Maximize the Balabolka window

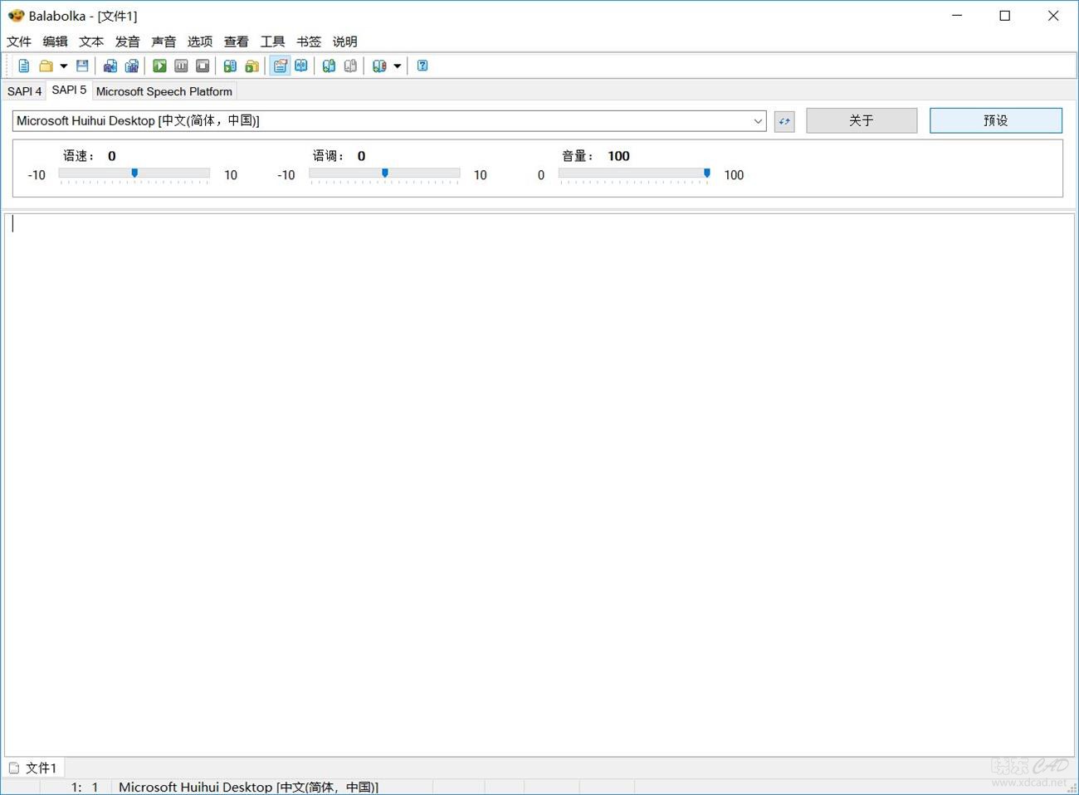coord(1005,16)
